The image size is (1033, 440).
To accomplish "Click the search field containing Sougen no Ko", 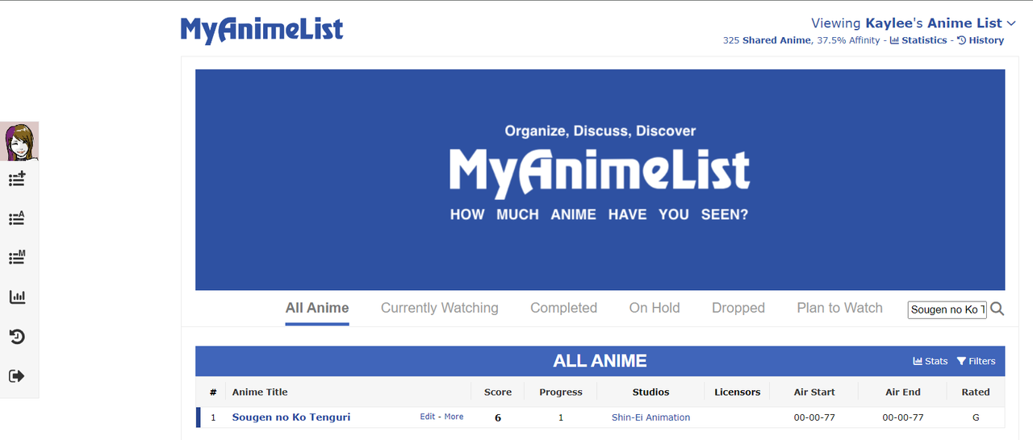I will click(x=947, y=309).
